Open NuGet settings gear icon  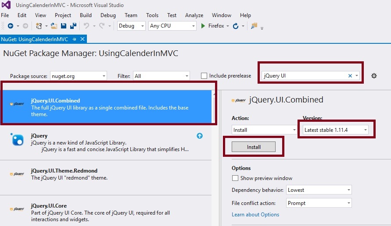click(374, 76)
